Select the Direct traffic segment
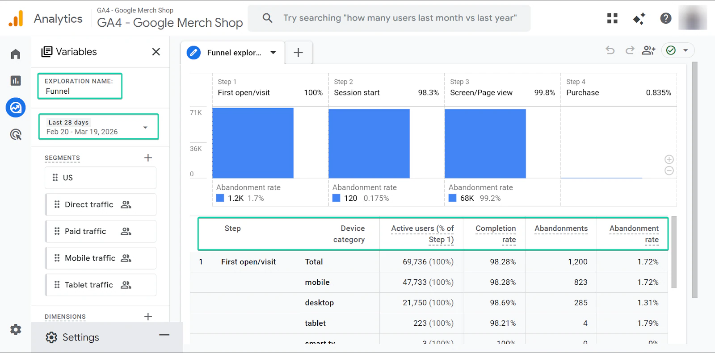This screenshot has width=715, height=353. pyautogui.click(x=101, y=204)
